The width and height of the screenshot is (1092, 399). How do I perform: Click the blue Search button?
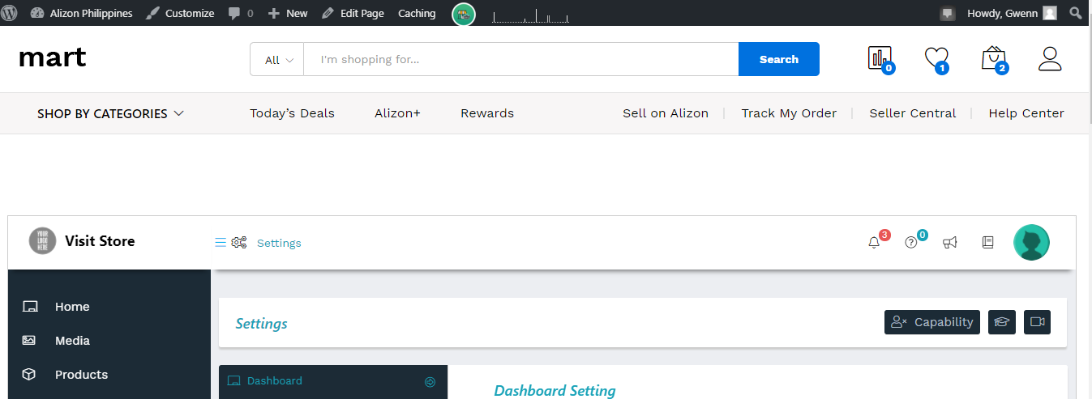(779, 59)
